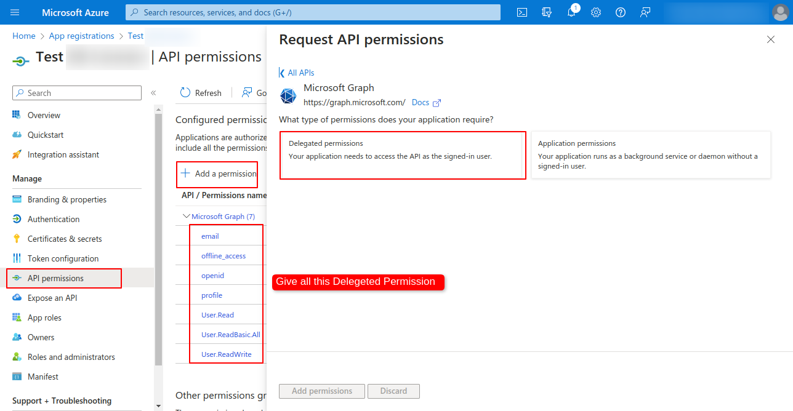This screenshot has width=793, height=411.
Task: Click the top search resources box
Action: 313,12
